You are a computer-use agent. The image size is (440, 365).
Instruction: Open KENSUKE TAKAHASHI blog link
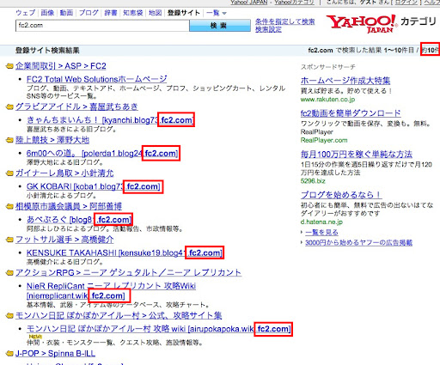tap(125, 253)
